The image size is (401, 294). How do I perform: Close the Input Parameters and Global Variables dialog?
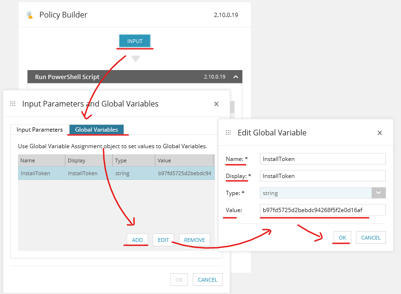coord(216,104)
